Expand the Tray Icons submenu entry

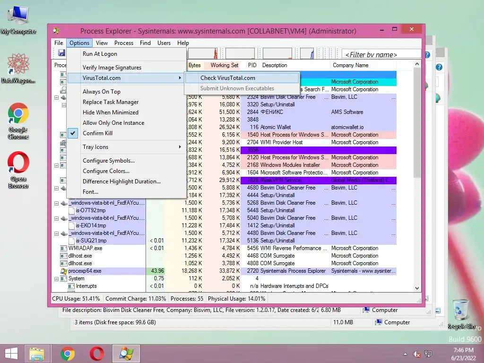coord(126,147)
